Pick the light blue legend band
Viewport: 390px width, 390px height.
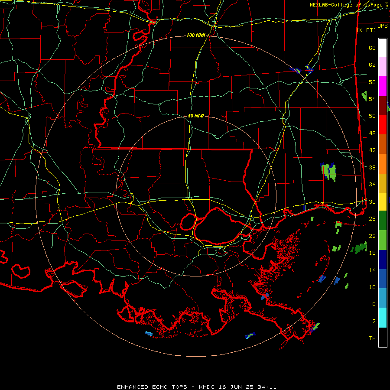(x=383, y=298)
